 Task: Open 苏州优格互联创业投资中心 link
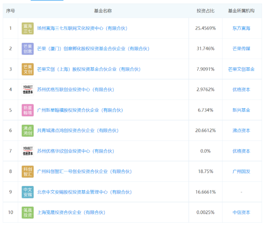(76, 89)
